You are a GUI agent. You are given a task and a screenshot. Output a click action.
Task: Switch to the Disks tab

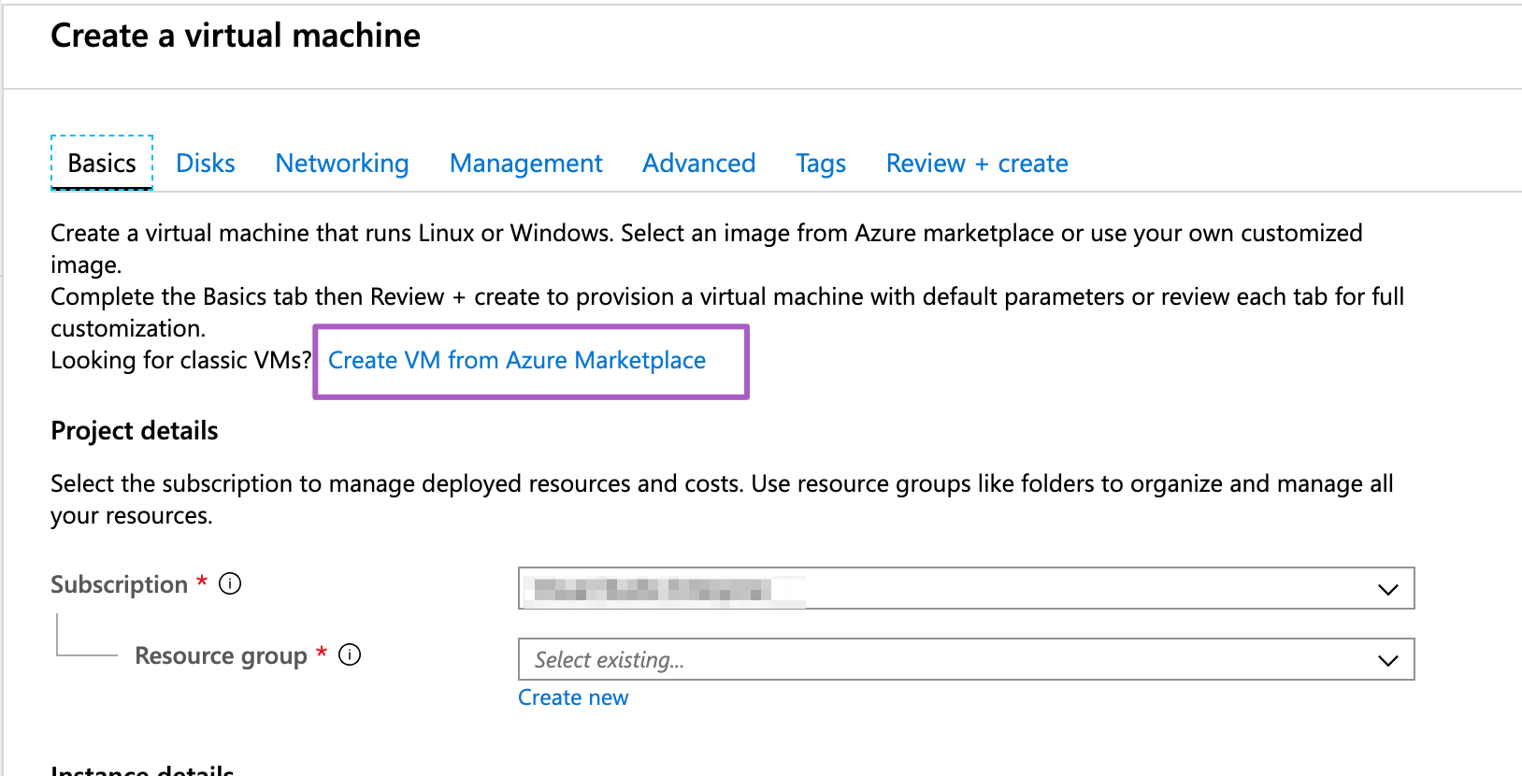coord(206,164)
